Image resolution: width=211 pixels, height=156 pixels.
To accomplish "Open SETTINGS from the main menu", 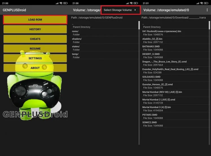I will coord(35,58).
